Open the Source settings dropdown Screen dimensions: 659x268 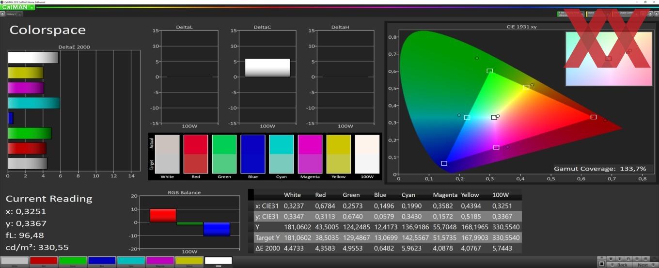(598, 14)
